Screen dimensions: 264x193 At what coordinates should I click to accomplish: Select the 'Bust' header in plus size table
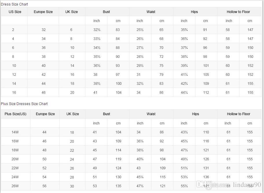pos(107,114)
